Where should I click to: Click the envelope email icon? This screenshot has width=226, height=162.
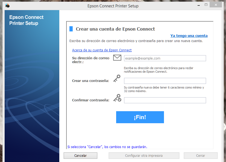point(117,58)
